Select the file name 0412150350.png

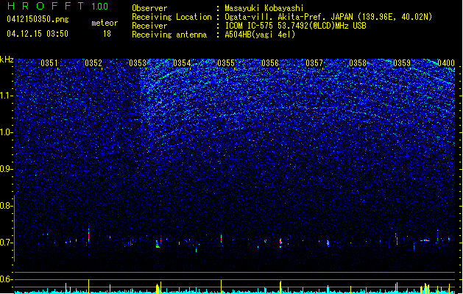38,19
